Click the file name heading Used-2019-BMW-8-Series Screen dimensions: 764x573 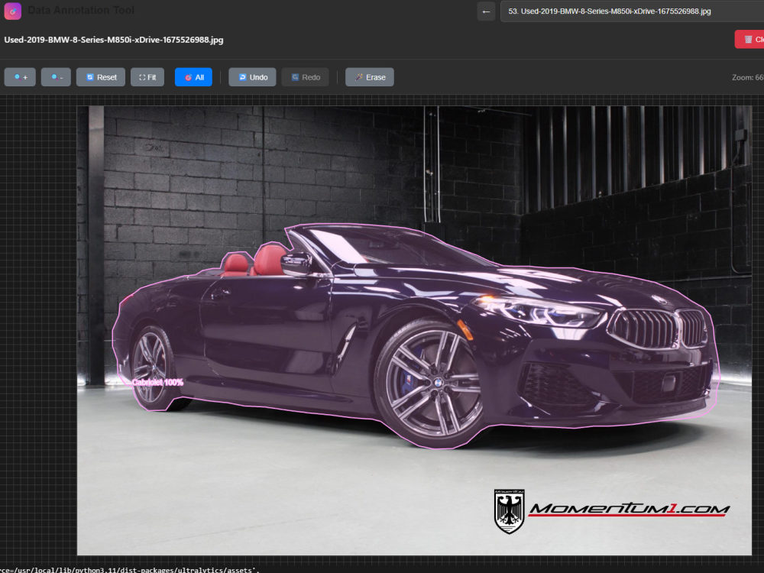(x=114, y=40)
